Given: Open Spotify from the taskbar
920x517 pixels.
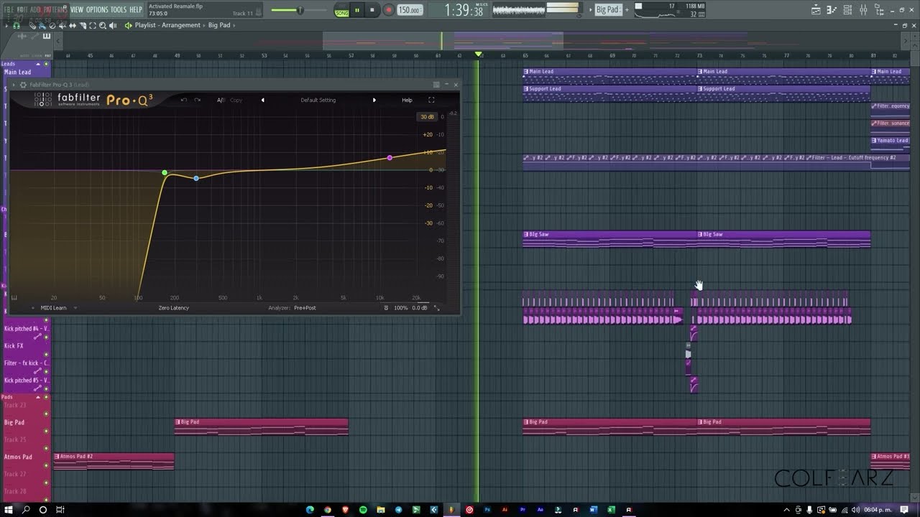Looking at the screenshot, I should pyautogui.click(x=363, y=510).
